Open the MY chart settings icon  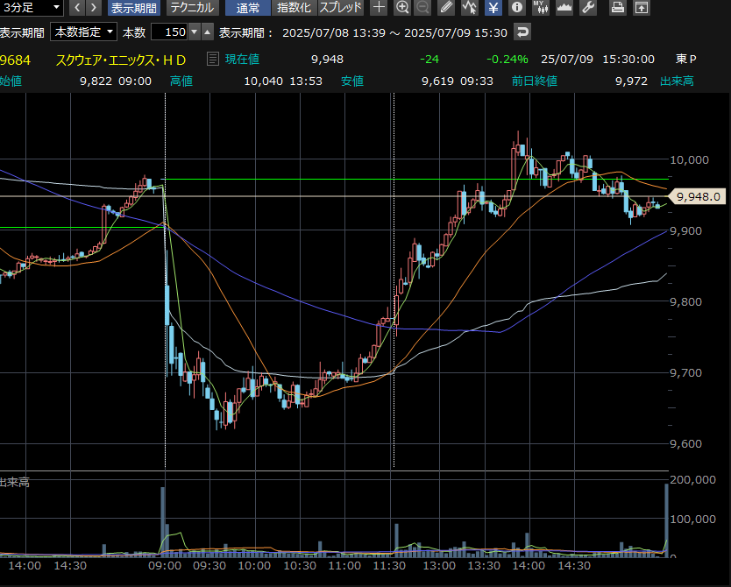click(x=541, y=8)
